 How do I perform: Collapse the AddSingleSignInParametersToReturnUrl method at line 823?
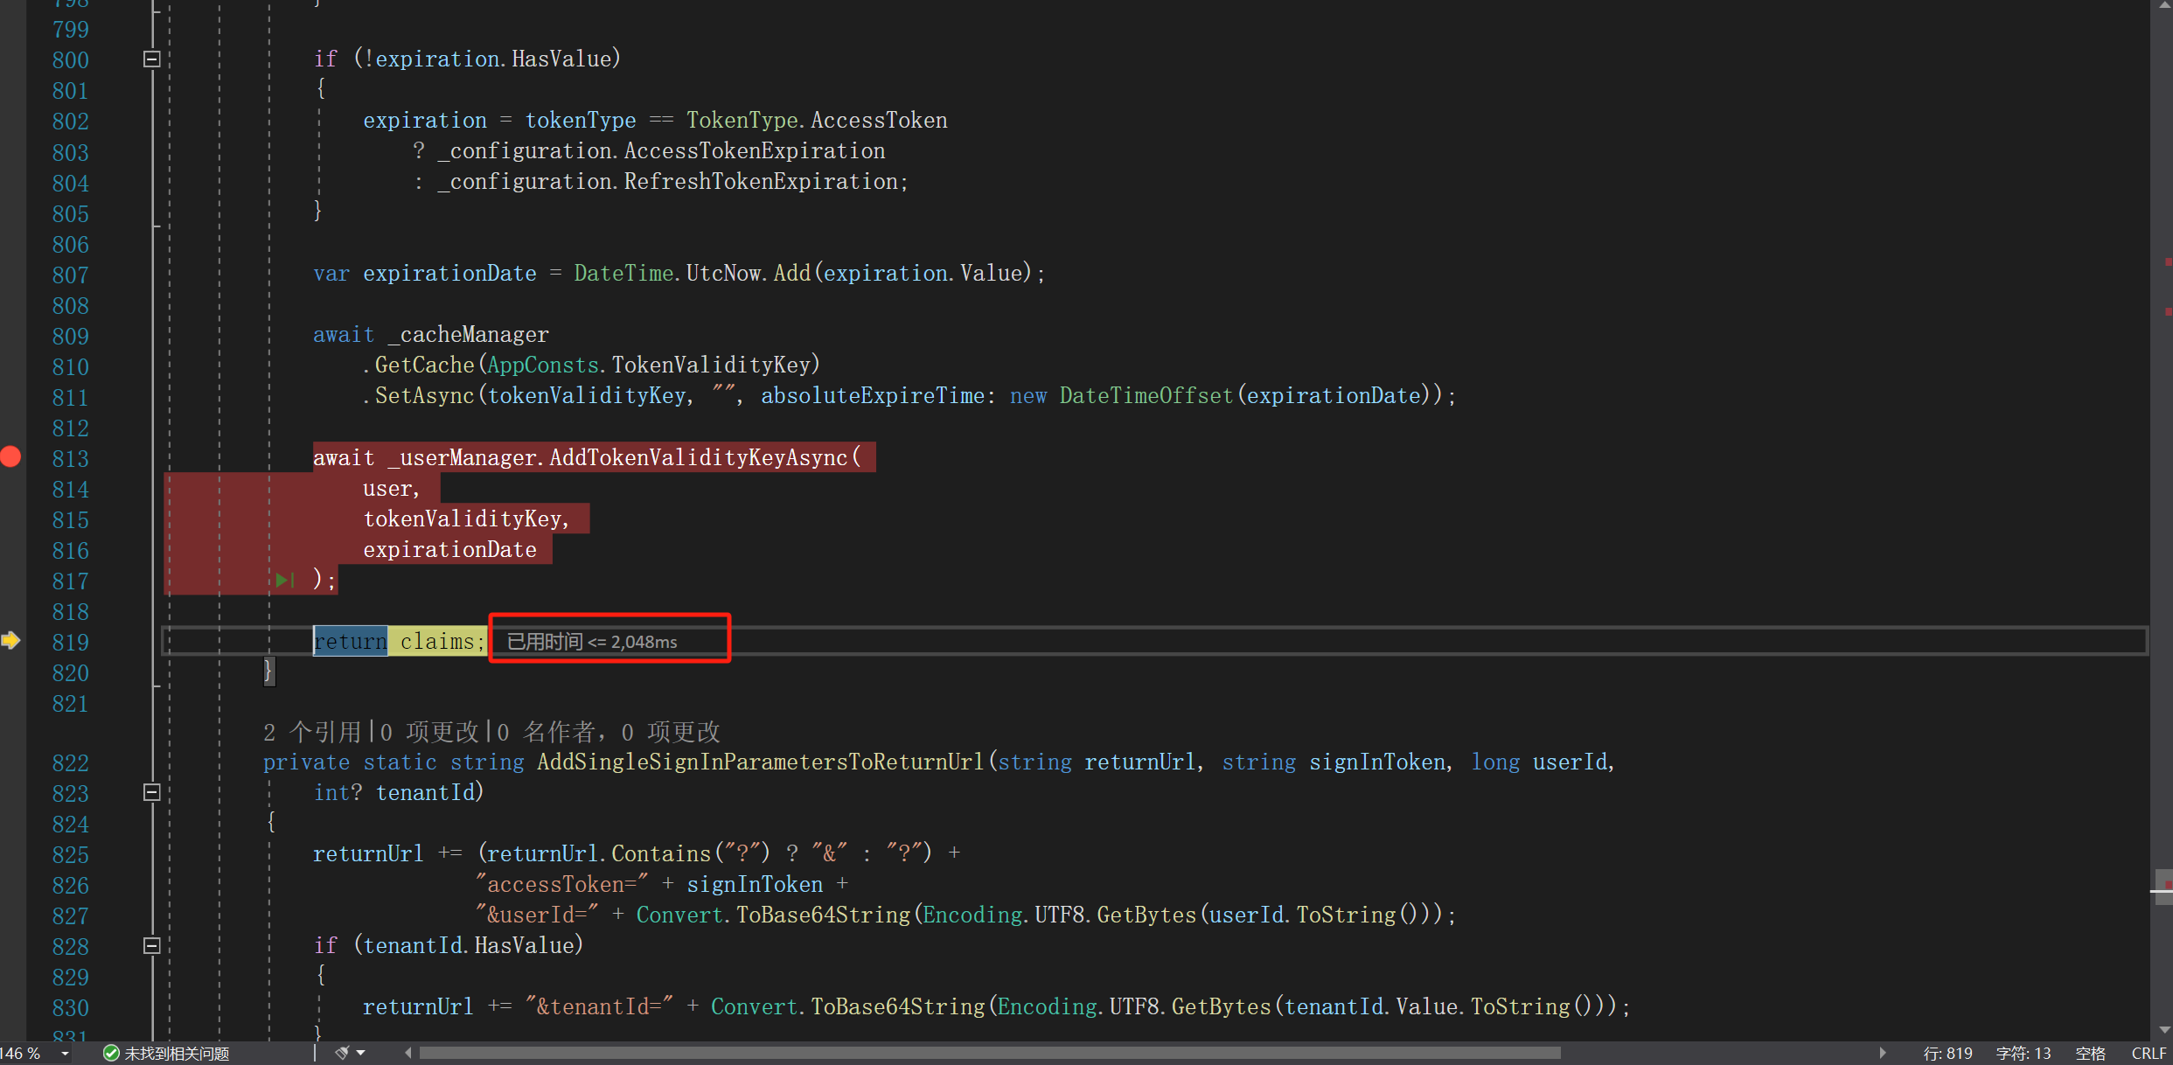point(151,792)
